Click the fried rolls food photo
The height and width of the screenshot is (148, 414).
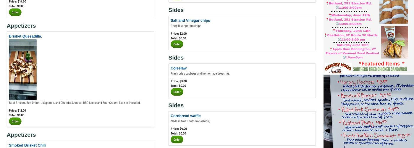(394, 12)
